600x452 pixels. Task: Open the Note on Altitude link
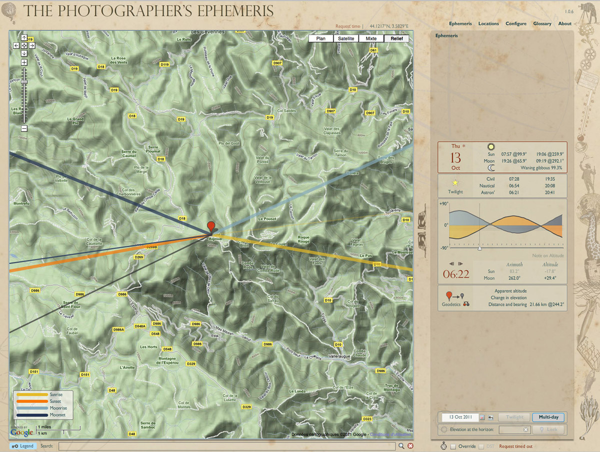tap(548, 256)
